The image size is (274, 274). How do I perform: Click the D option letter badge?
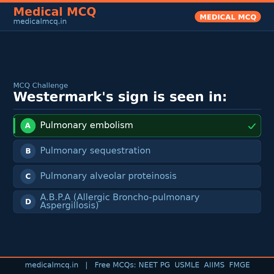click(28, 202)
